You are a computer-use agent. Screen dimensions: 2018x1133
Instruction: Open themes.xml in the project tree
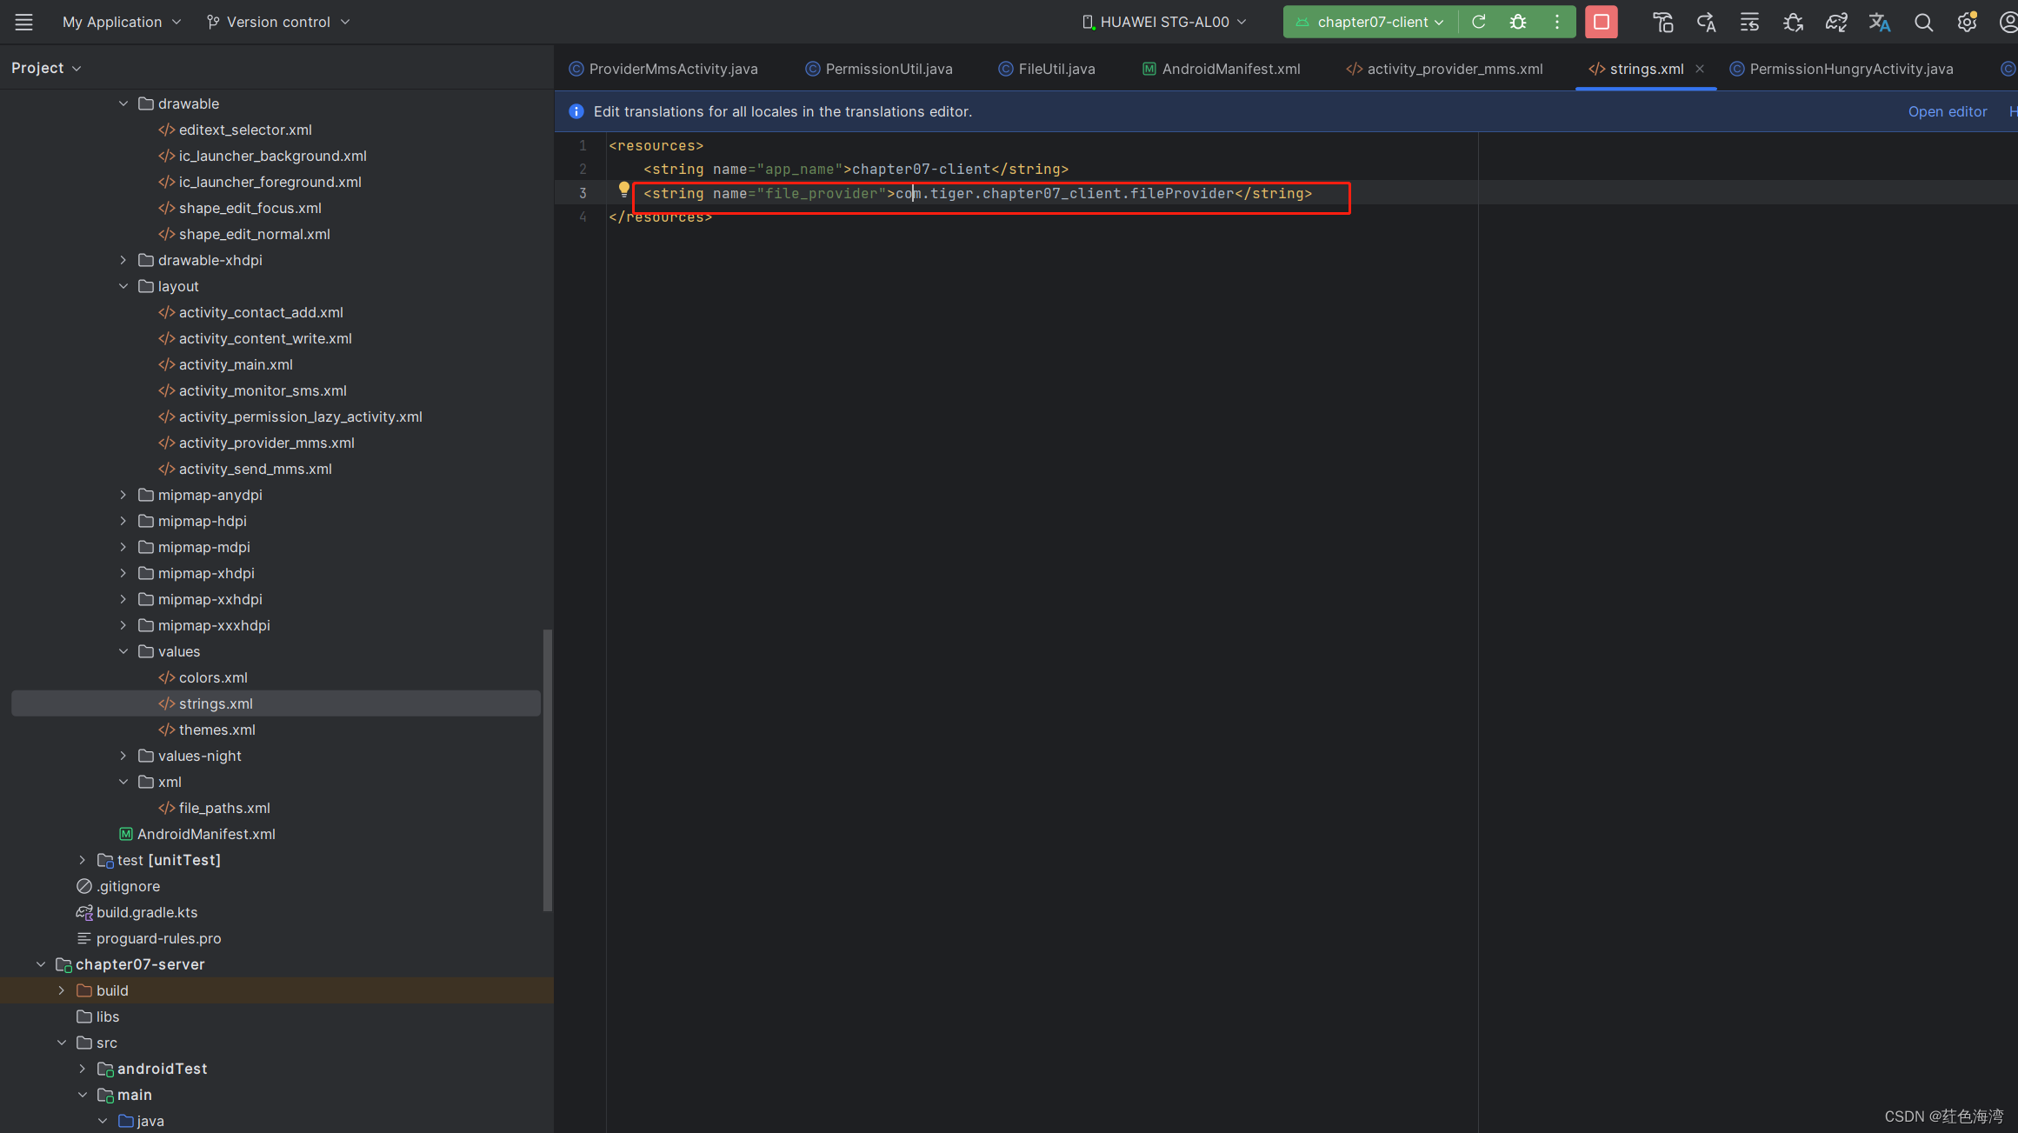[216, 730]
